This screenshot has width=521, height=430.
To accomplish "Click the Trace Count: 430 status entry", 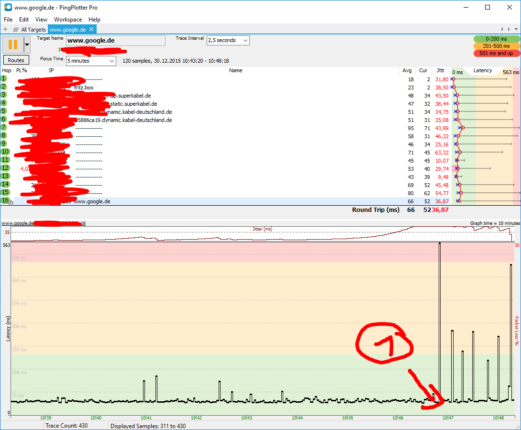I will click(67, 426).
